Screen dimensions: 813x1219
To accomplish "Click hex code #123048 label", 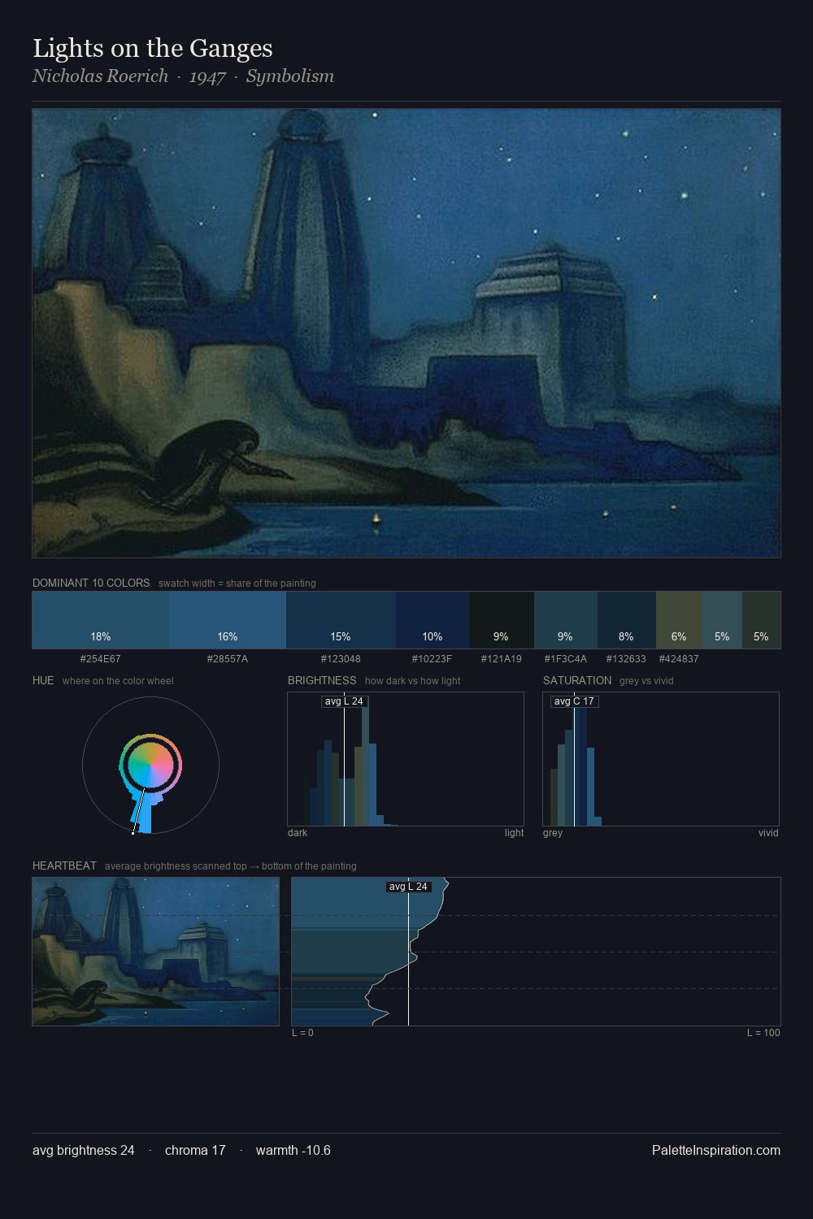I will 341,659.
